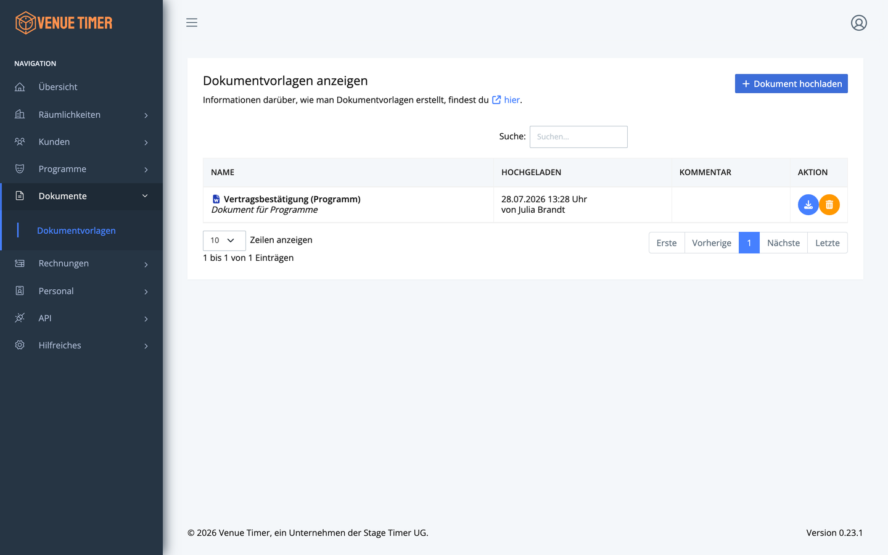Click the Programme mask icon
This screenshot has width=888, height=555.
click(x=20, y=168)
